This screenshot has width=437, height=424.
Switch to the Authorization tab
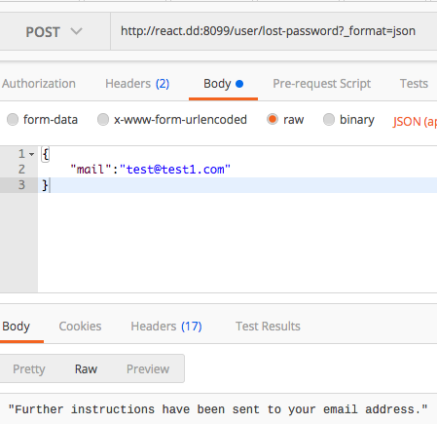click(x=38, y=84)
